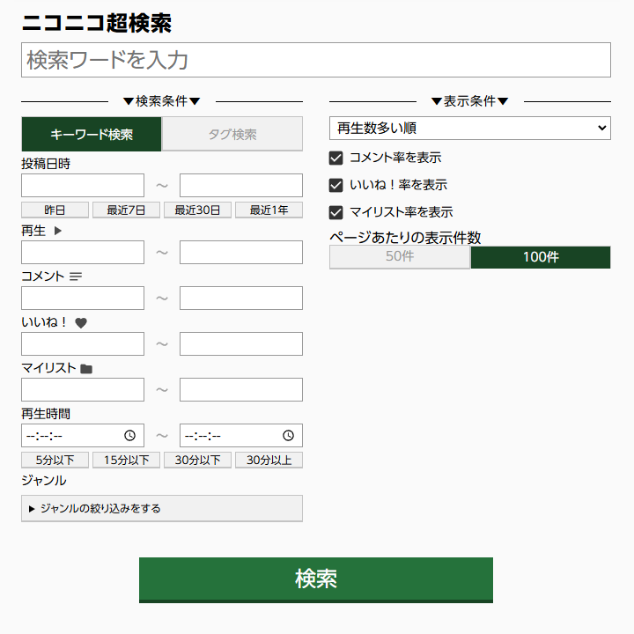
Task: Click the play triangle icon beside 再生
Action: (x=58, y=231)
